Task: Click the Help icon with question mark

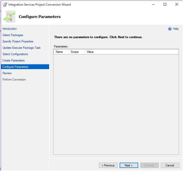Action: [170, 29]
